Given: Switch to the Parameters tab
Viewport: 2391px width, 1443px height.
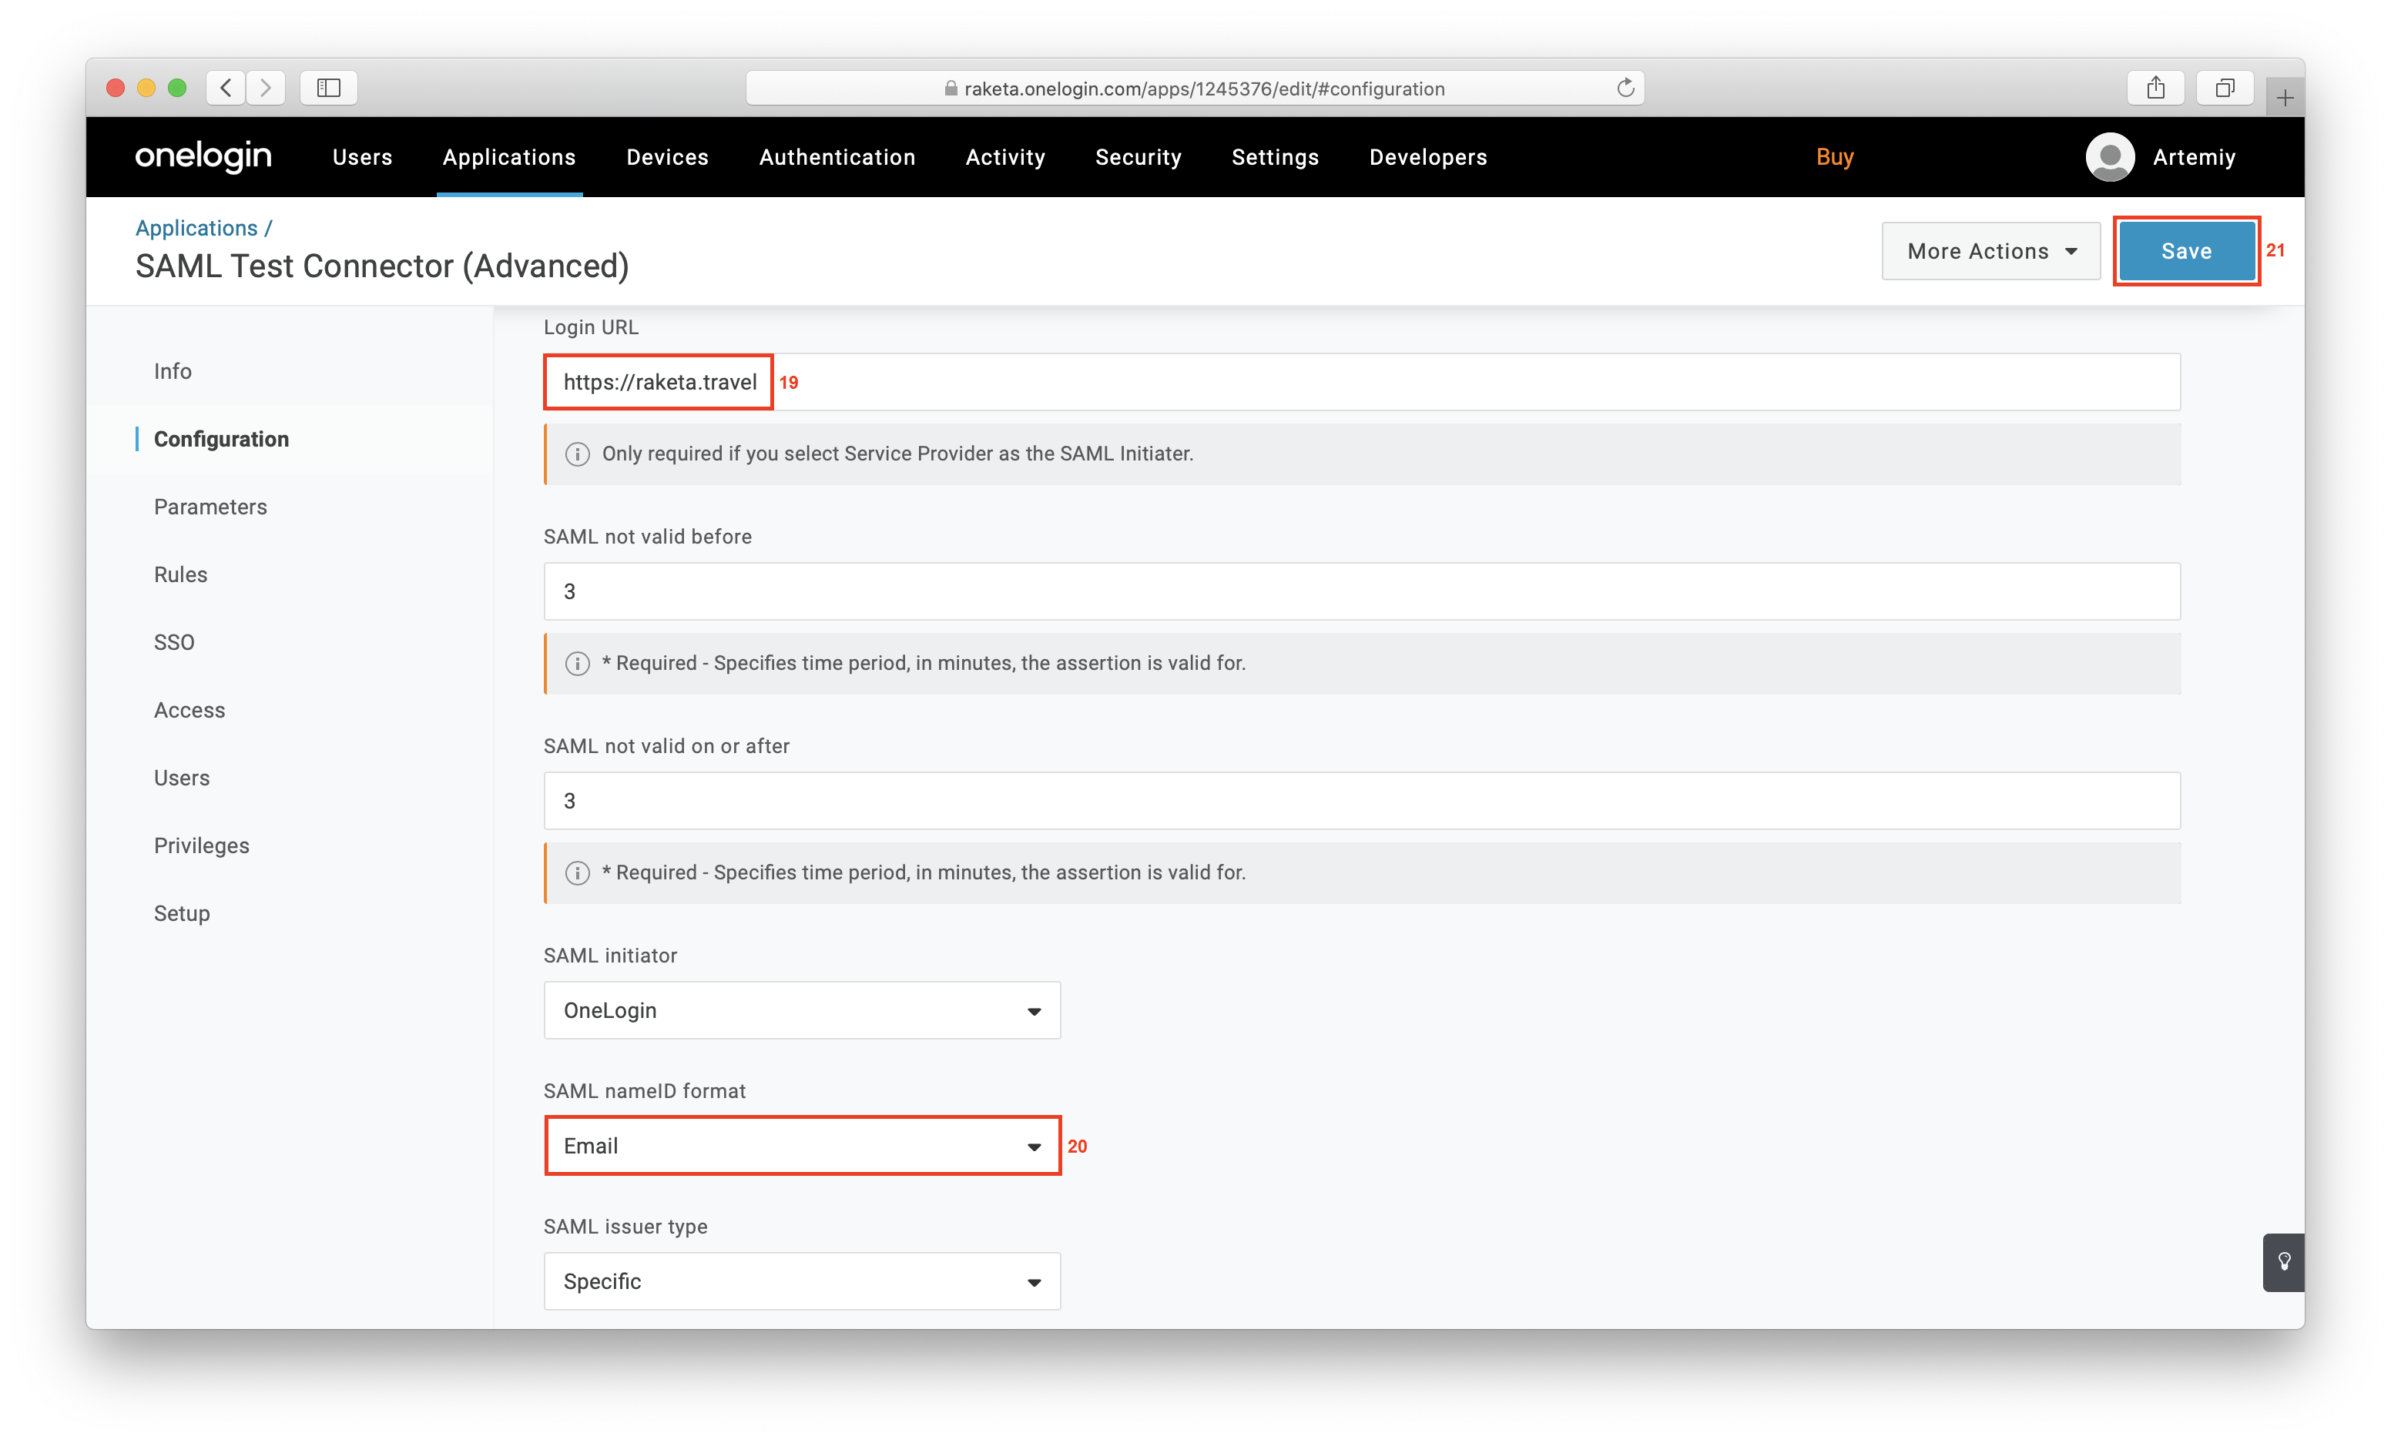Looking at the screenshot, I should point(210,506).
